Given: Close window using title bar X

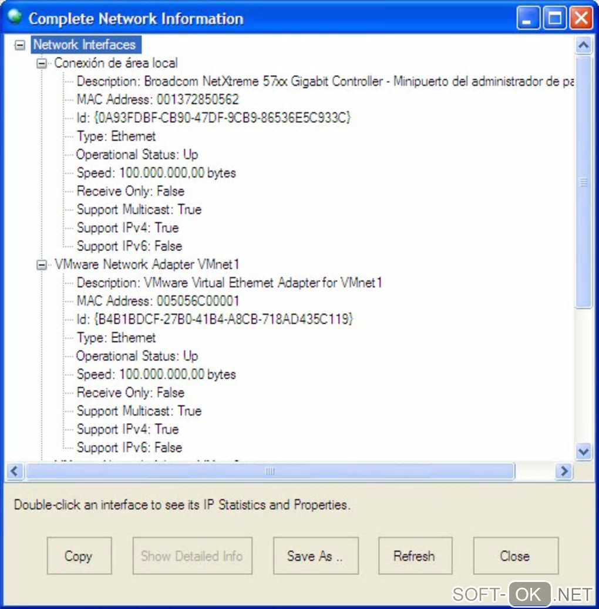Looking at the screenshot, I should (x=581, y=18).
